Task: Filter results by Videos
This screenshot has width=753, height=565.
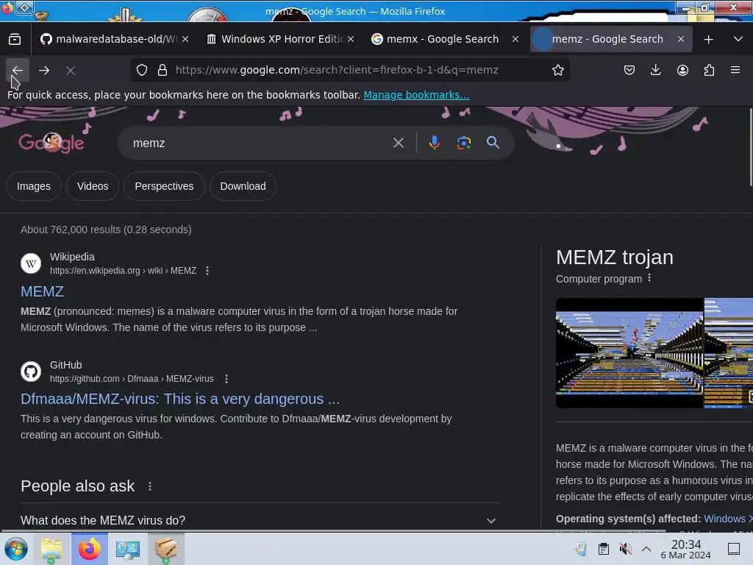Action: (x=93, y=186)
